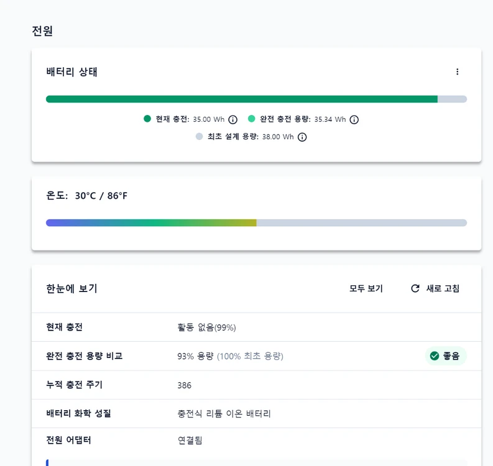Click the light green 완전 충전 용량 legend dot
Image resolution: width=493 pixels, height=466 pixels.
(252, 119)
